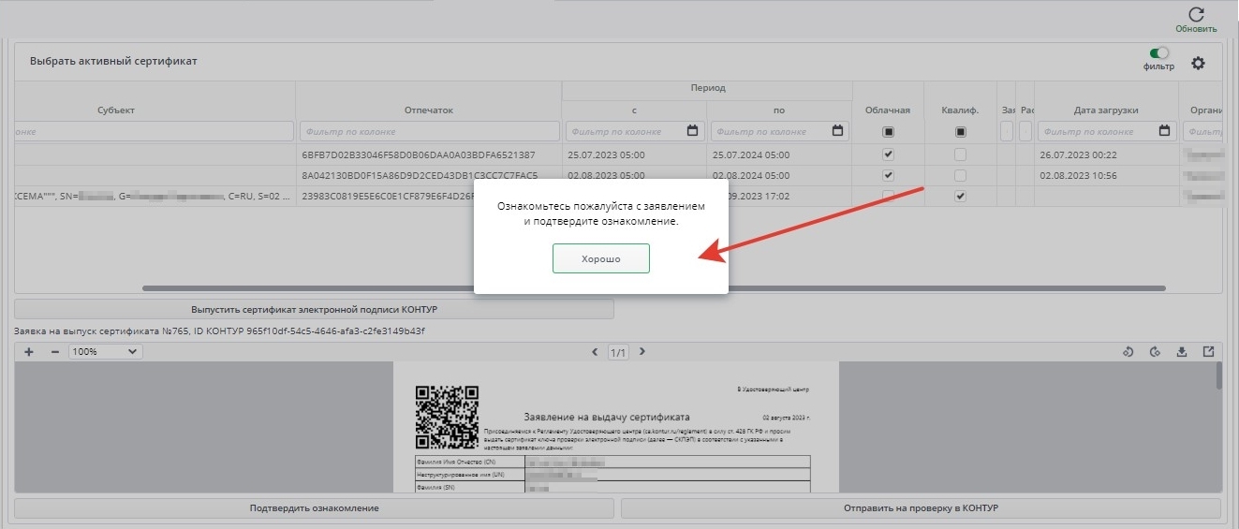Click the Обновить refresh icon
The image size is (1239, 529).
coord(1196,15)
